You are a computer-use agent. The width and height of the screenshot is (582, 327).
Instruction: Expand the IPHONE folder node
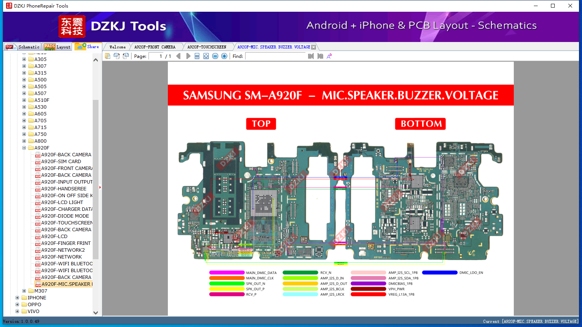pos(17,297)
